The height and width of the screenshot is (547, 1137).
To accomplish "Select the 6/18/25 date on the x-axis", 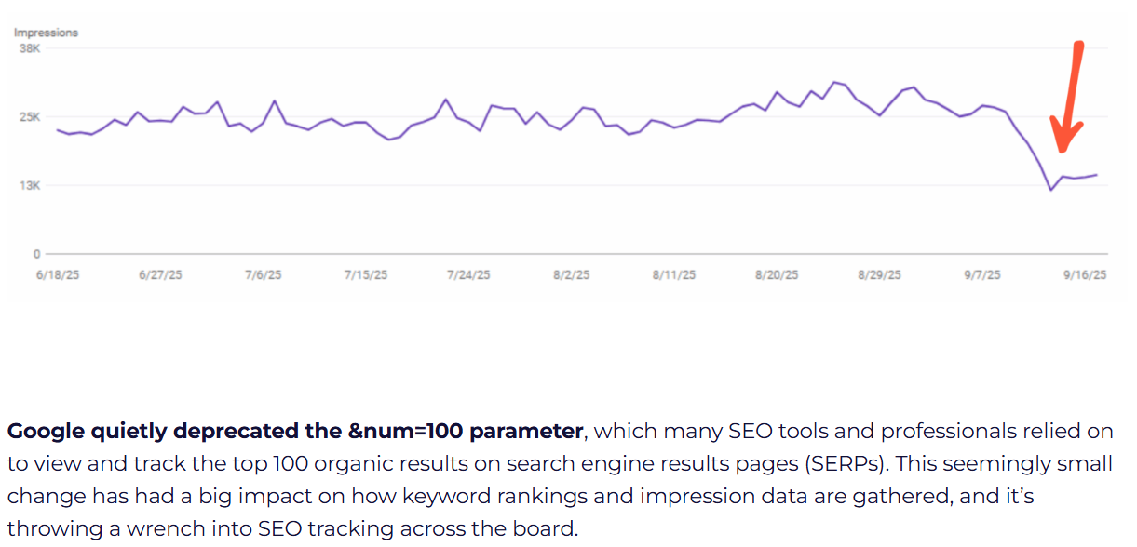I will (58, 275).
